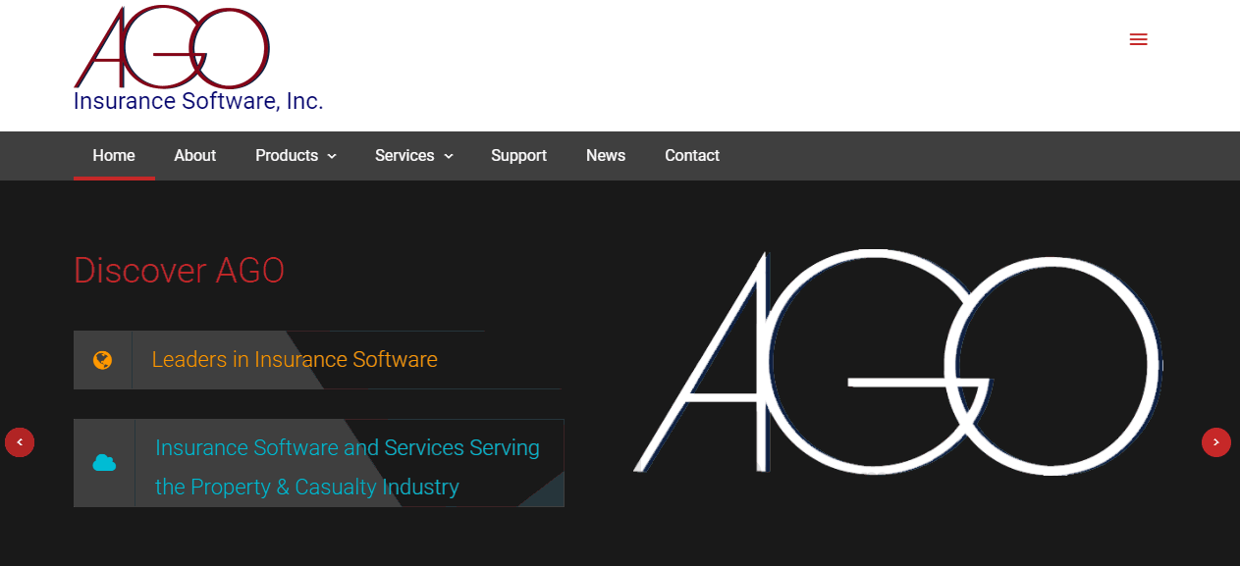Click Insurance Software, Inc. tagline text

coord(198,100)
